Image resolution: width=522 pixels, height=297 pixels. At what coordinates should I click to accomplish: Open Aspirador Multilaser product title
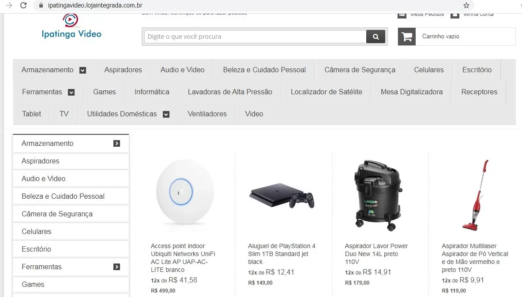click(475, 258)
